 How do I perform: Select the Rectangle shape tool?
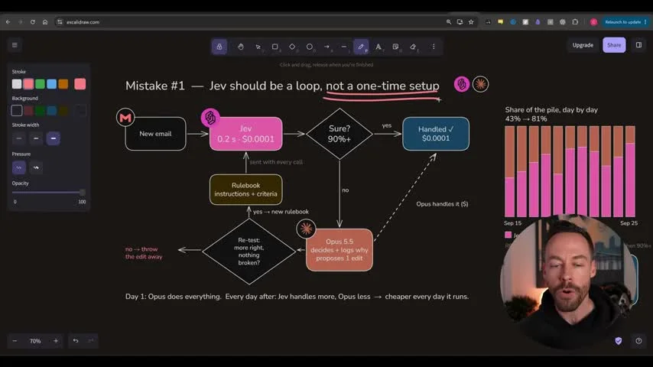(275, 47)
